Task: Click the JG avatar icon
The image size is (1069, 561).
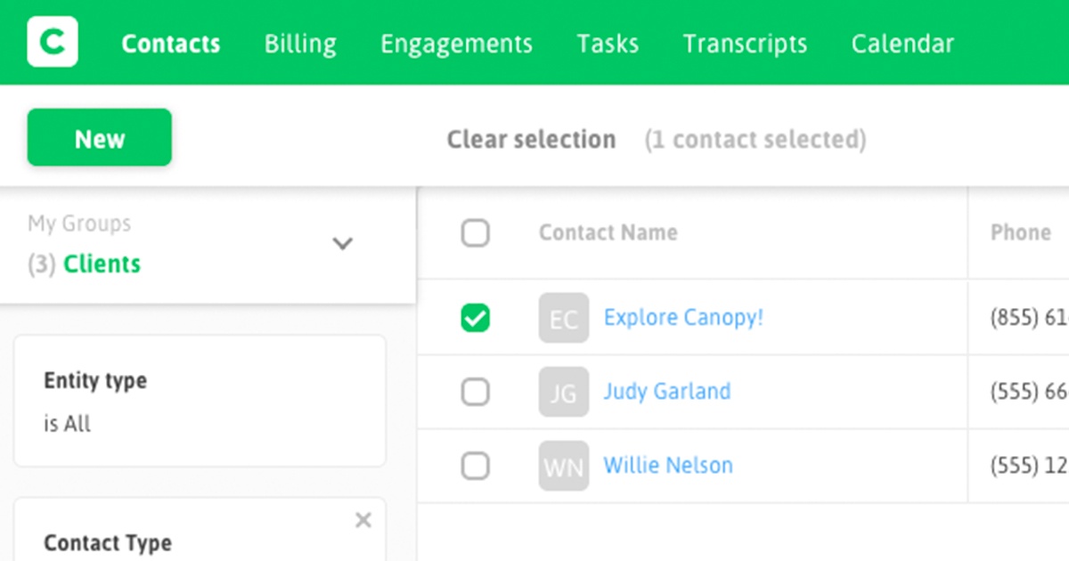Action: click(564, 392)
